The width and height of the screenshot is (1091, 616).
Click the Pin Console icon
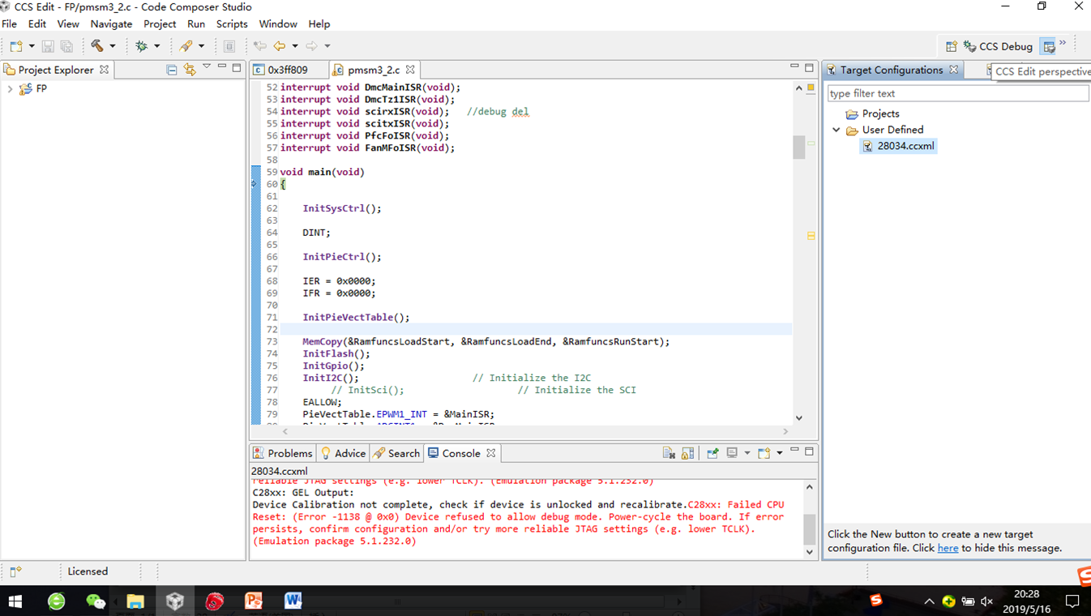pyautogui.click(x=712, y=453)
